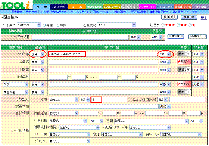Open the 読み物キーワード検索 link
209x146 pixels.
(185, 12)
